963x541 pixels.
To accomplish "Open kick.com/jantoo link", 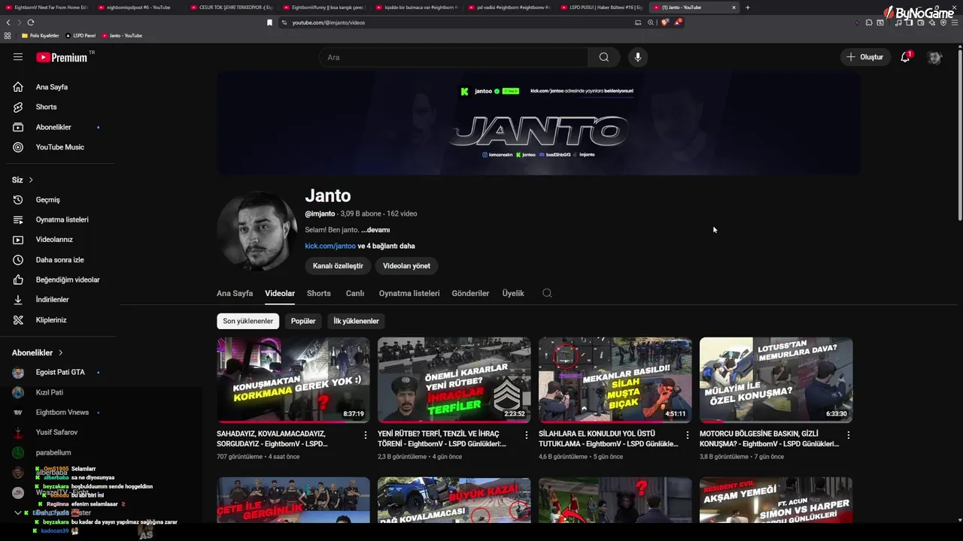I will [x=330, y=246].
